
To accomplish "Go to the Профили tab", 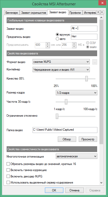I will [x=75, y=13].
